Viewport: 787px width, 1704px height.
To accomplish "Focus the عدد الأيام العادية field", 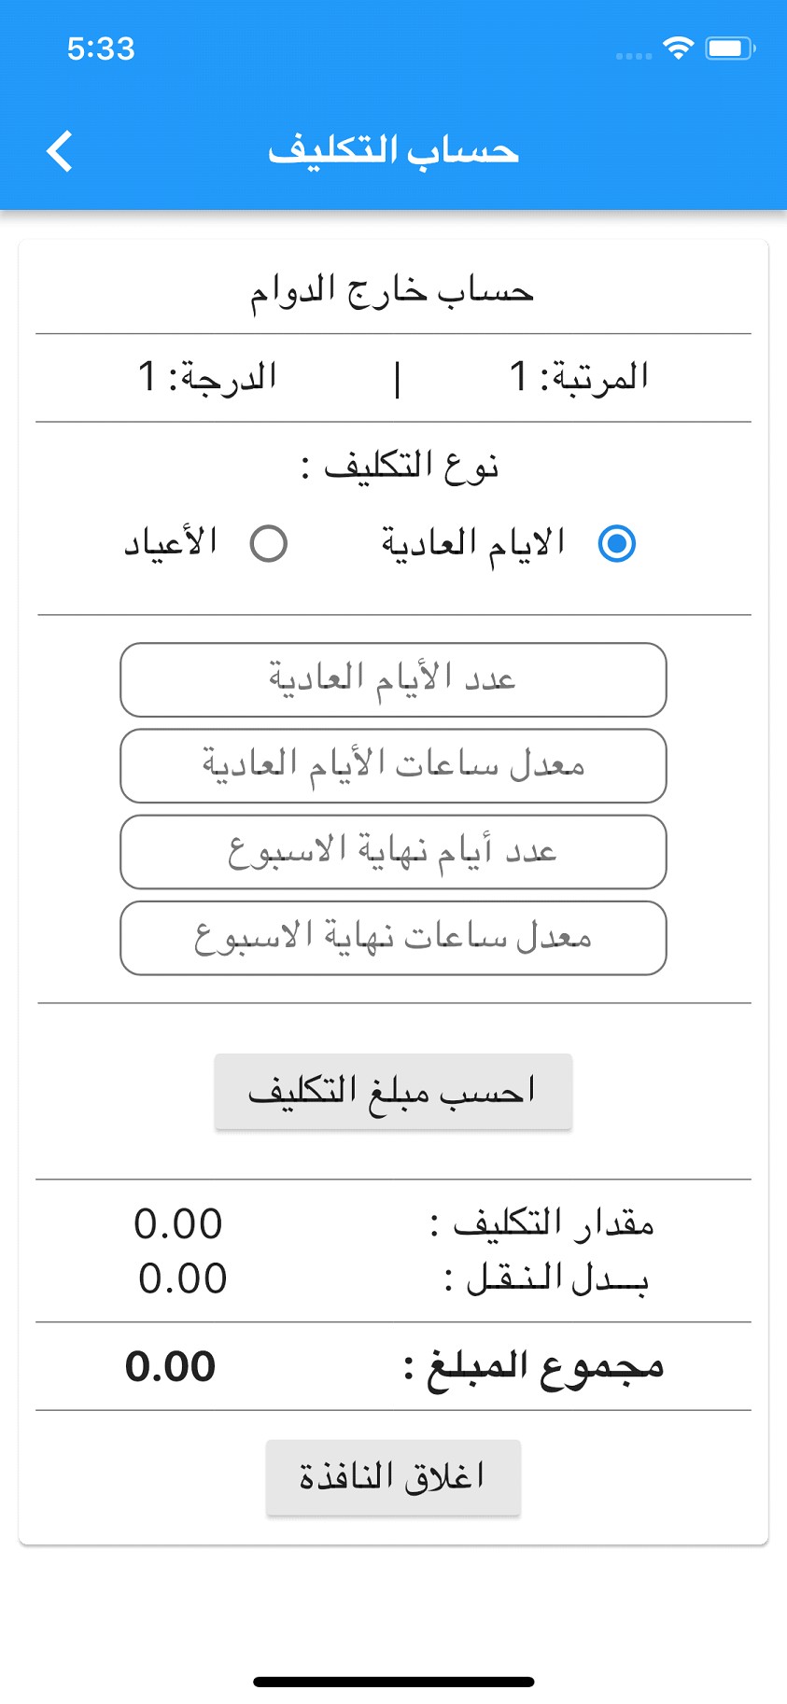I will coord(393,679).
